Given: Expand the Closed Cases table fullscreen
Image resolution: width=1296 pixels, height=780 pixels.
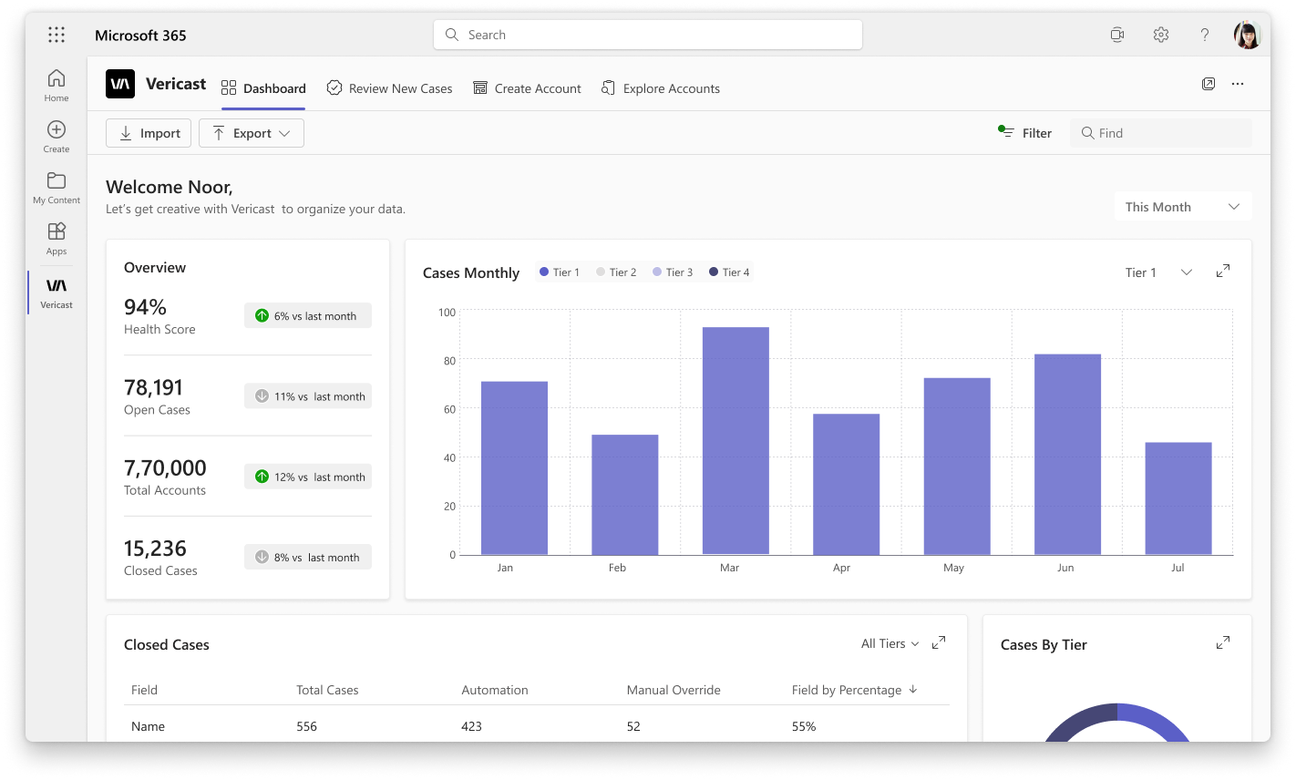Looking at the screenshot, I should 939,642.
